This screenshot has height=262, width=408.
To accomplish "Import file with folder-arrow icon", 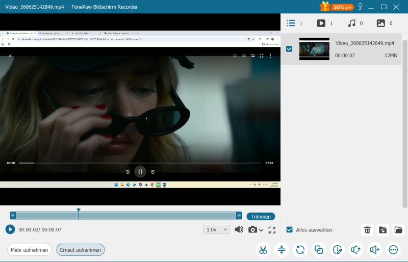I will coord(382,230).
